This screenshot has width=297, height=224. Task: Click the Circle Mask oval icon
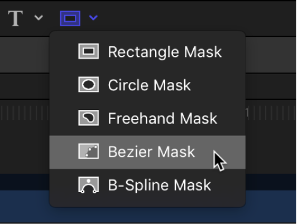[88, 84]
